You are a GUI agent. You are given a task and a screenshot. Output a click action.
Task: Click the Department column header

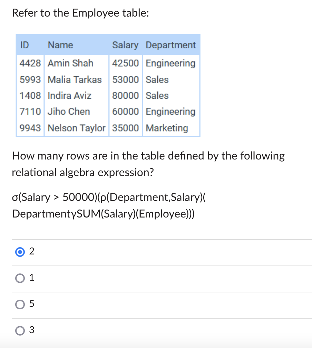171,45
